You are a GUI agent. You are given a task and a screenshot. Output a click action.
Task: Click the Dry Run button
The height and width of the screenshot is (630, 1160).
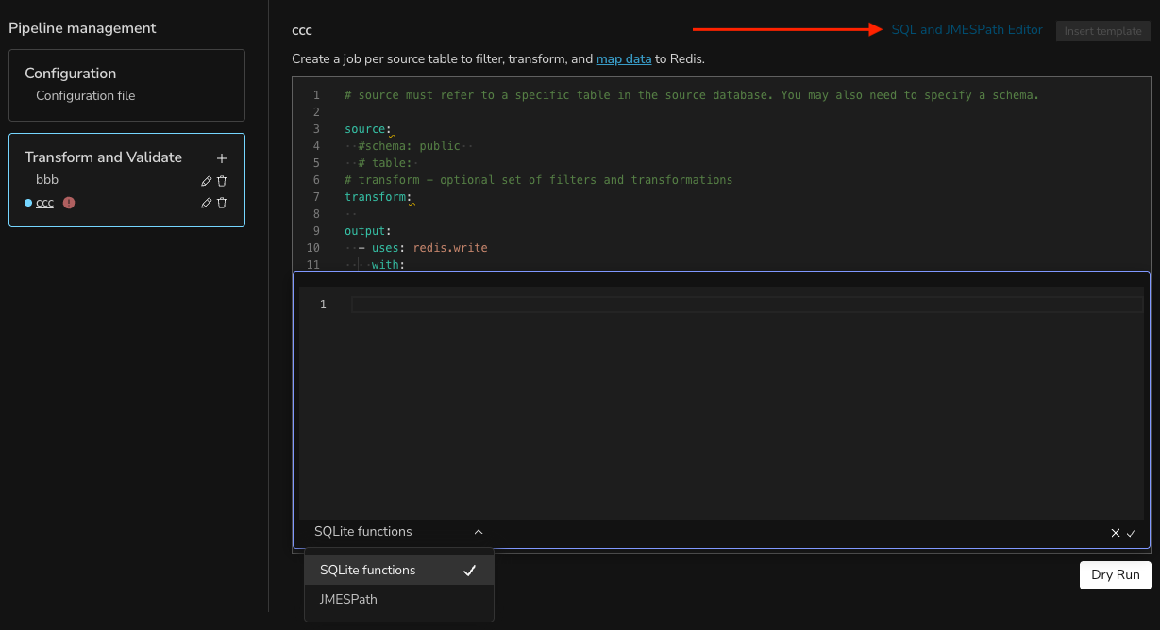click(1115, 575)
